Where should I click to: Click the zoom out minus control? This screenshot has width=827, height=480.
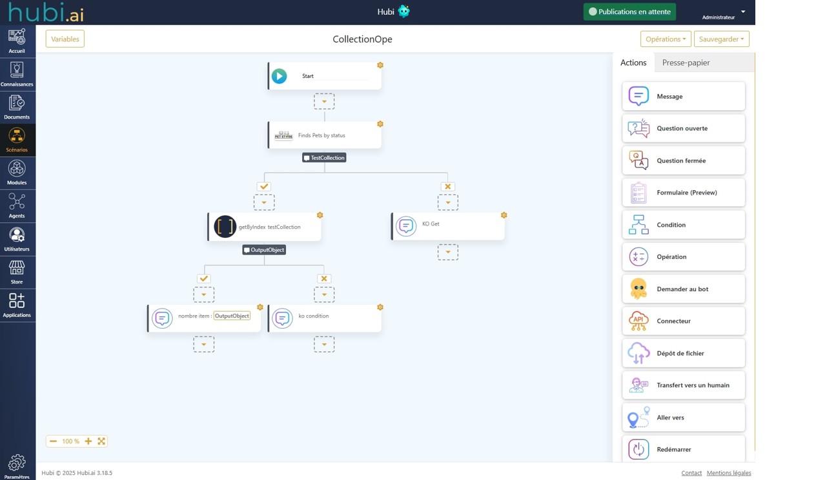53,441
